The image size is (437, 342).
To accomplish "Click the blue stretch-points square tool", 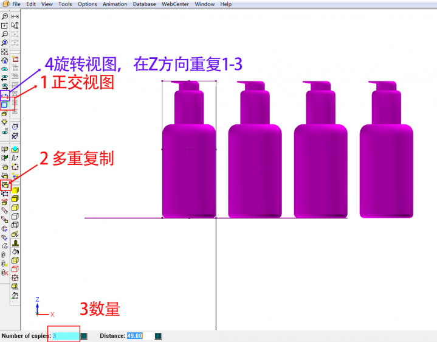I will [x=5, y=194].
